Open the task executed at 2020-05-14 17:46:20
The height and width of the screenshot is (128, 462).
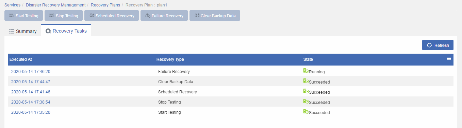point(31,72)
